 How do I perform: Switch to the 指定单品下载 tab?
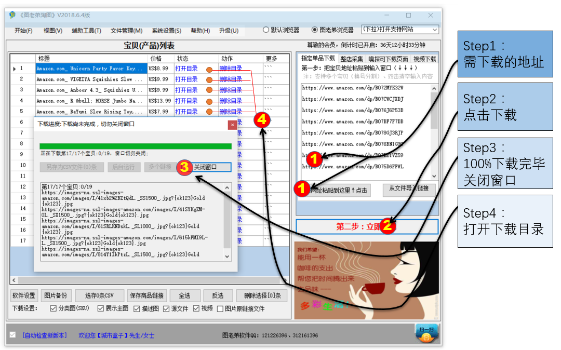click(x=318, y=58)
